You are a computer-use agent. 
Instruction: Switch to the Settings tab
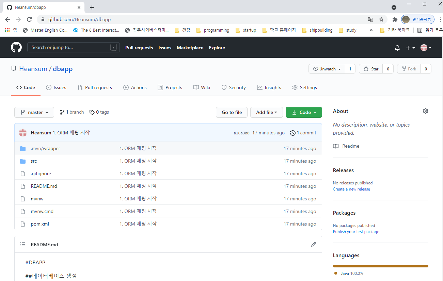(x=304, y=87)
